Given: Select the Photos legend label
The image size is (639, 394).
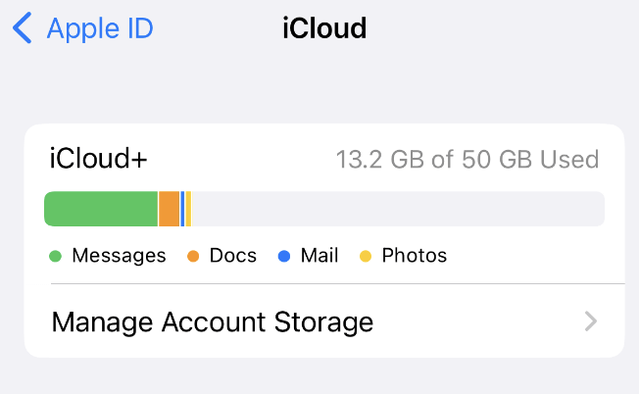Looking at the screenshot, I should (x=414, y=256).
